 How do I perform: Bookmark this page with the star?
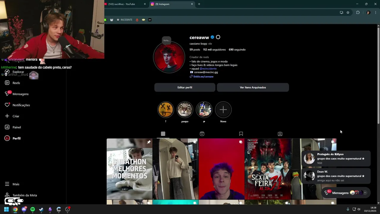coord(348,12)
